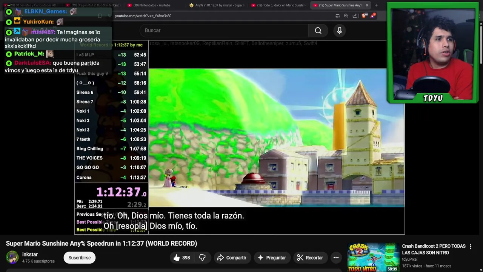
Task: Switch to the Nintendatos YouTube tab
Action: pyautogui.click(x=152, y=5)
